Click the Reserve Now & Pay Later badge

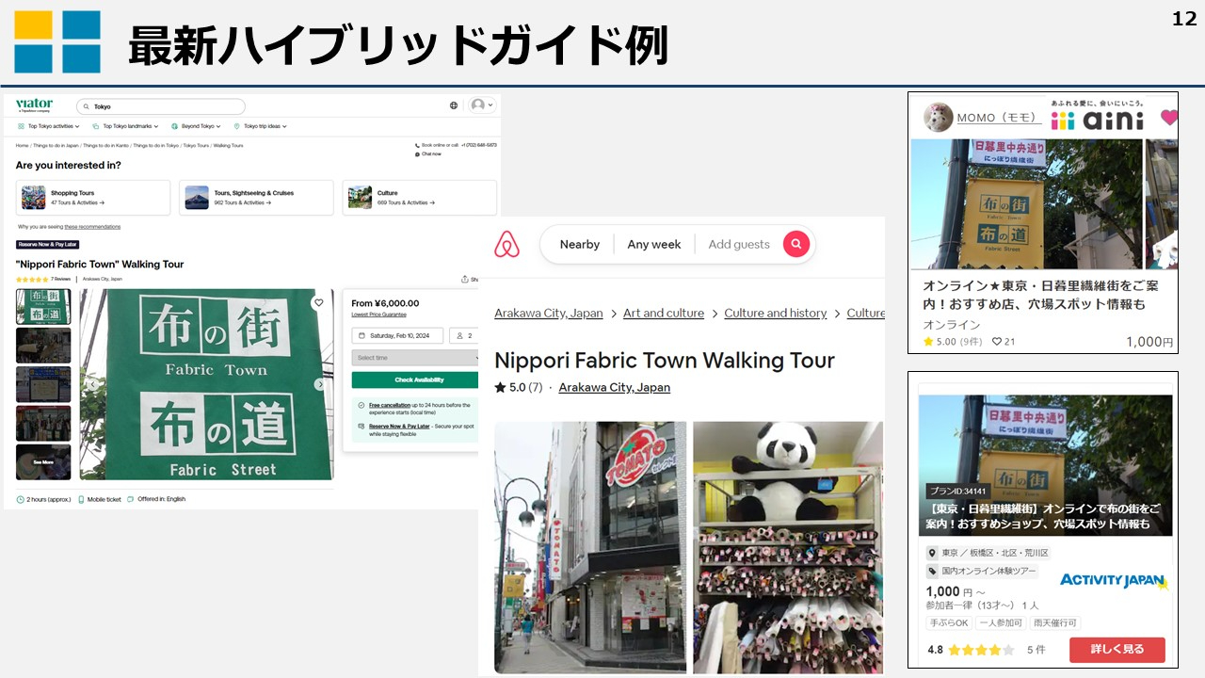click(47, 245)
